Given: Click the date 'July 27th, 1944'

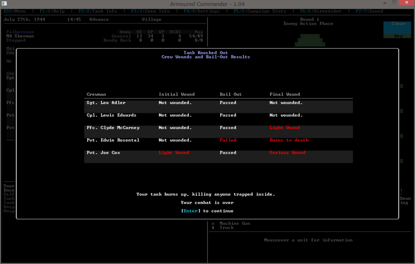Looking at the screenshot, I should 24,19.
